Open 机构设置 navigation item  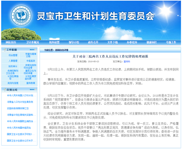point(54,42)
